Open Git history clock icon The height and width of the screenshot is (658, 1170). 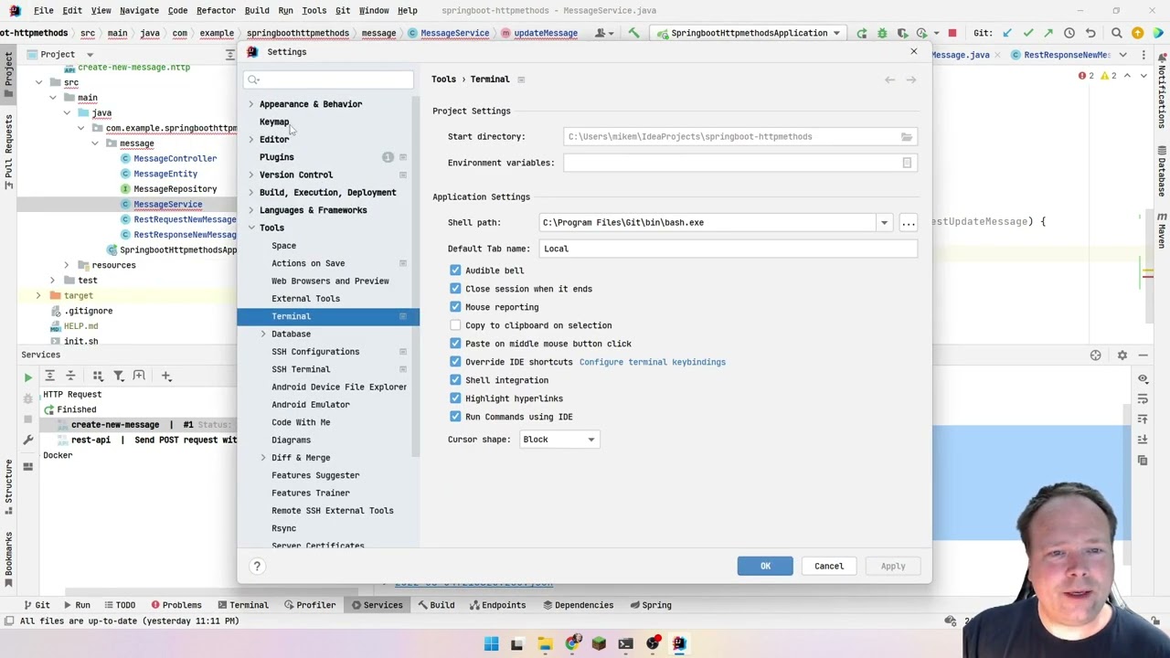(x=1069, y=33)
